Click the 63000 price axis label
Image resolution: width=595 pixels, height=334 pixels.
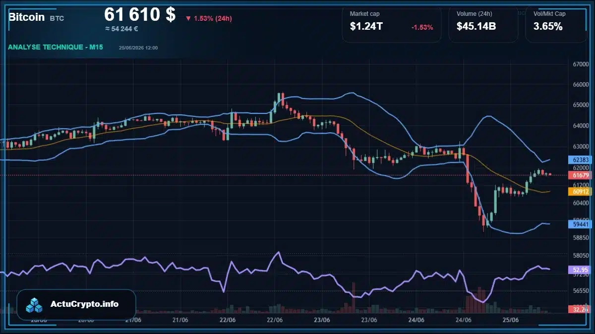[580, 146]
